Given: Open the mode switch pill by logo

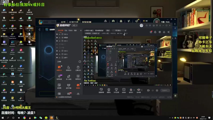Looking at the screenshot, I should point(75,25).
